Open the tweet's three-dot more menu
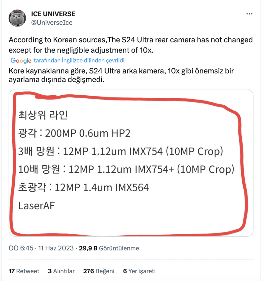 pos(249,14)
